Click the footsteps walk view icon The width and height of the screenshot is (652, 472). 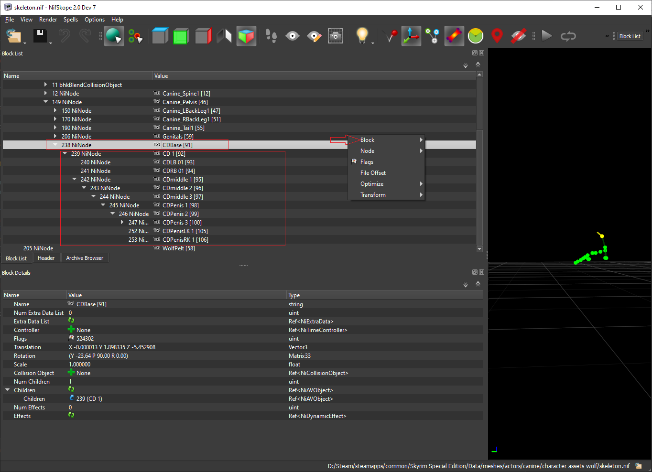(x=271, y=36)
